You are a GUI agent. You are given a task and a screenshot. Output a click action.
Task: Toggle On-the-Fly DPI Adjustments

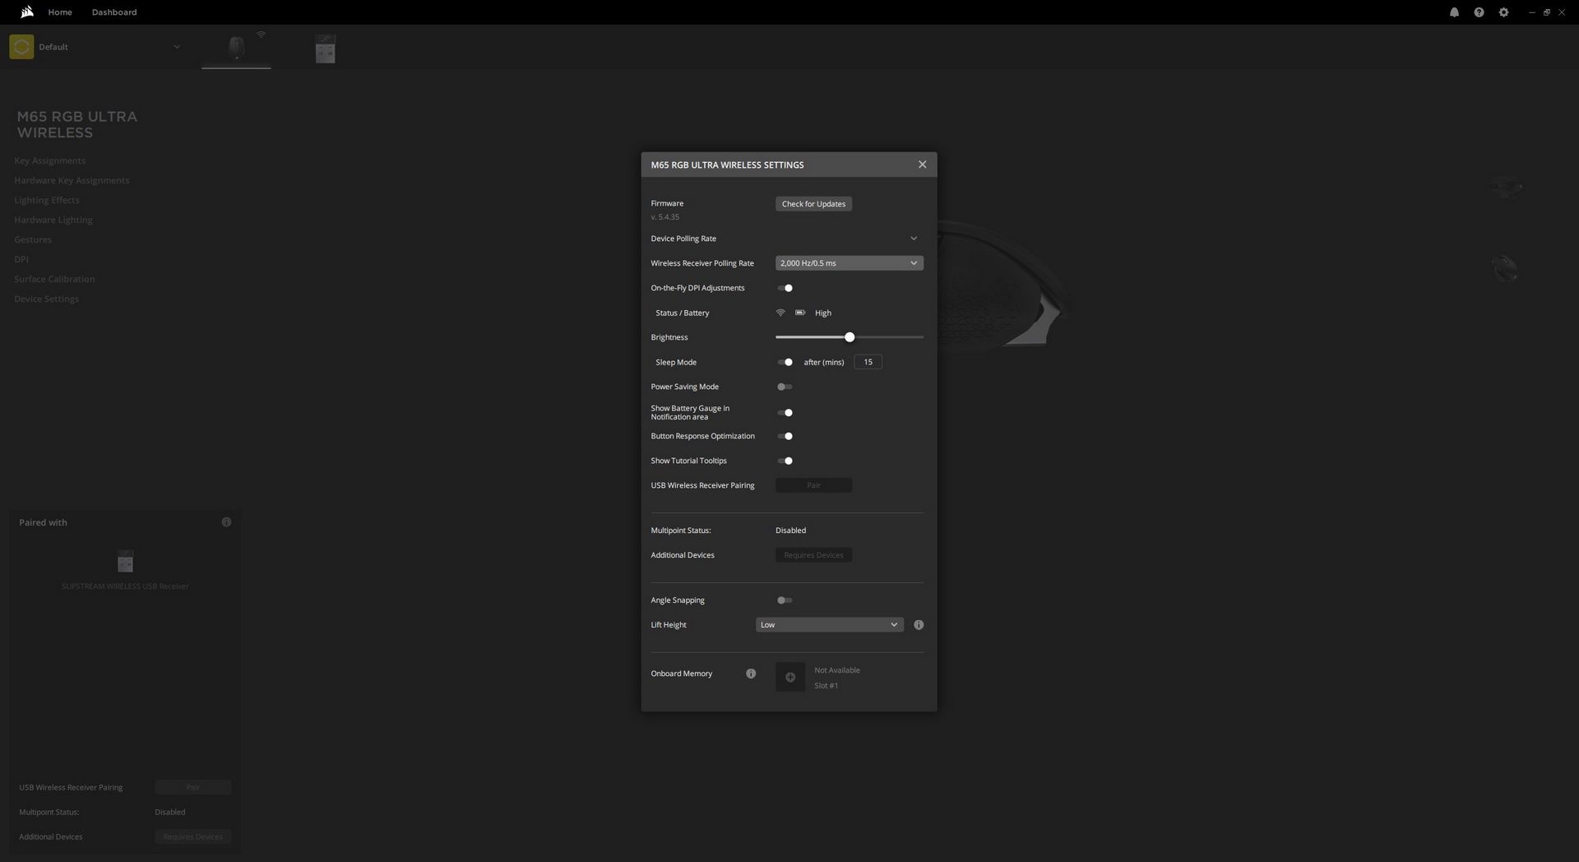point(785,288)
